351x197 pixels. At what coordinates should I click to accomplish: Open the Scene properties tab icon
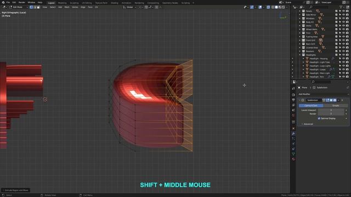point(293,110)
